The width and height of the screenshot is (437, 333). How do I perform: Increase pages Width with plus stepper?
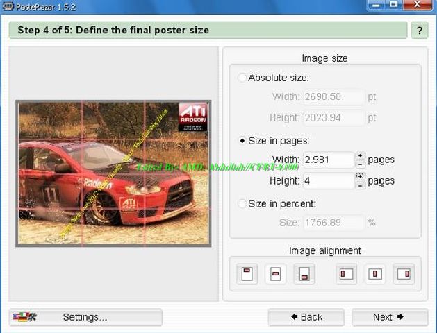(x=360, y=156)
